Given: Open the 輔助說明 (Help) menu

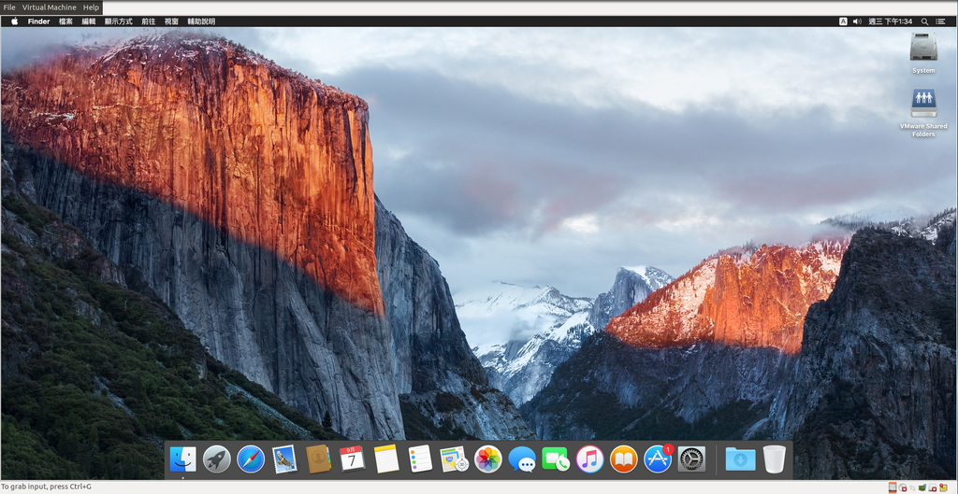Looking at the screenshot, I should coord(202,21).
